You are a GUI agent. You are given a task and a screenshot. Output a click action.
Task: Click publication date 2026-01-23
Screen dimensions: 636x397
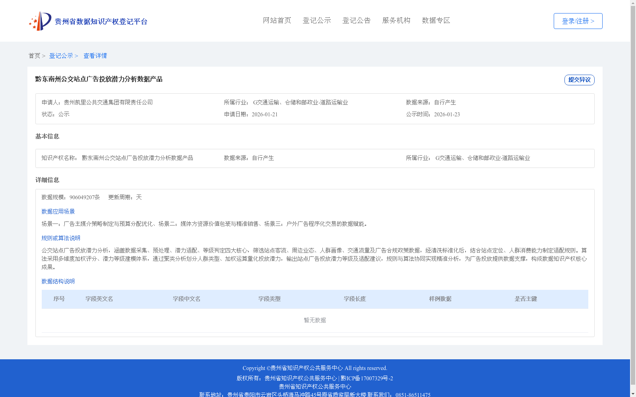pyautogui.click(x=447, y=114)
